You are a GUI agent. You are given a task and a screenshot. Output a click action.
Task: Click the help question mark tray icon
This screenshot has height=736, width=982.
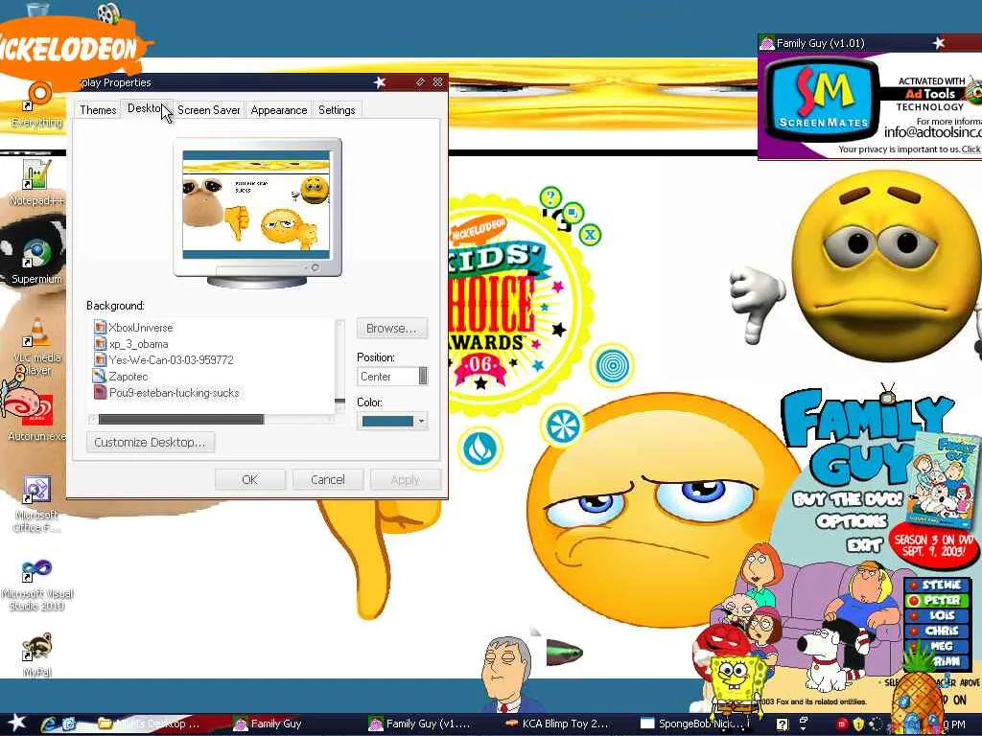pyautogui.click(x=783, y=724)
